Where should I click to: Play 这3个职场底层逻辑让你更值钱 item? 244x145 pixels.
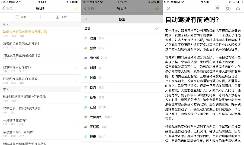(x=41, y=98)
